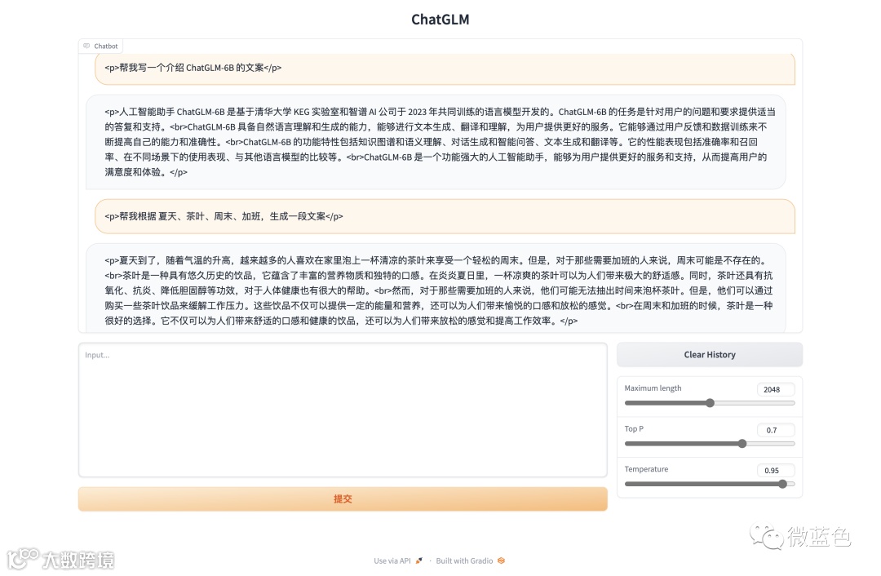Screen dimensions: 881x576
Task: Click the Chatbot label icon
Action: pos(86,46)
